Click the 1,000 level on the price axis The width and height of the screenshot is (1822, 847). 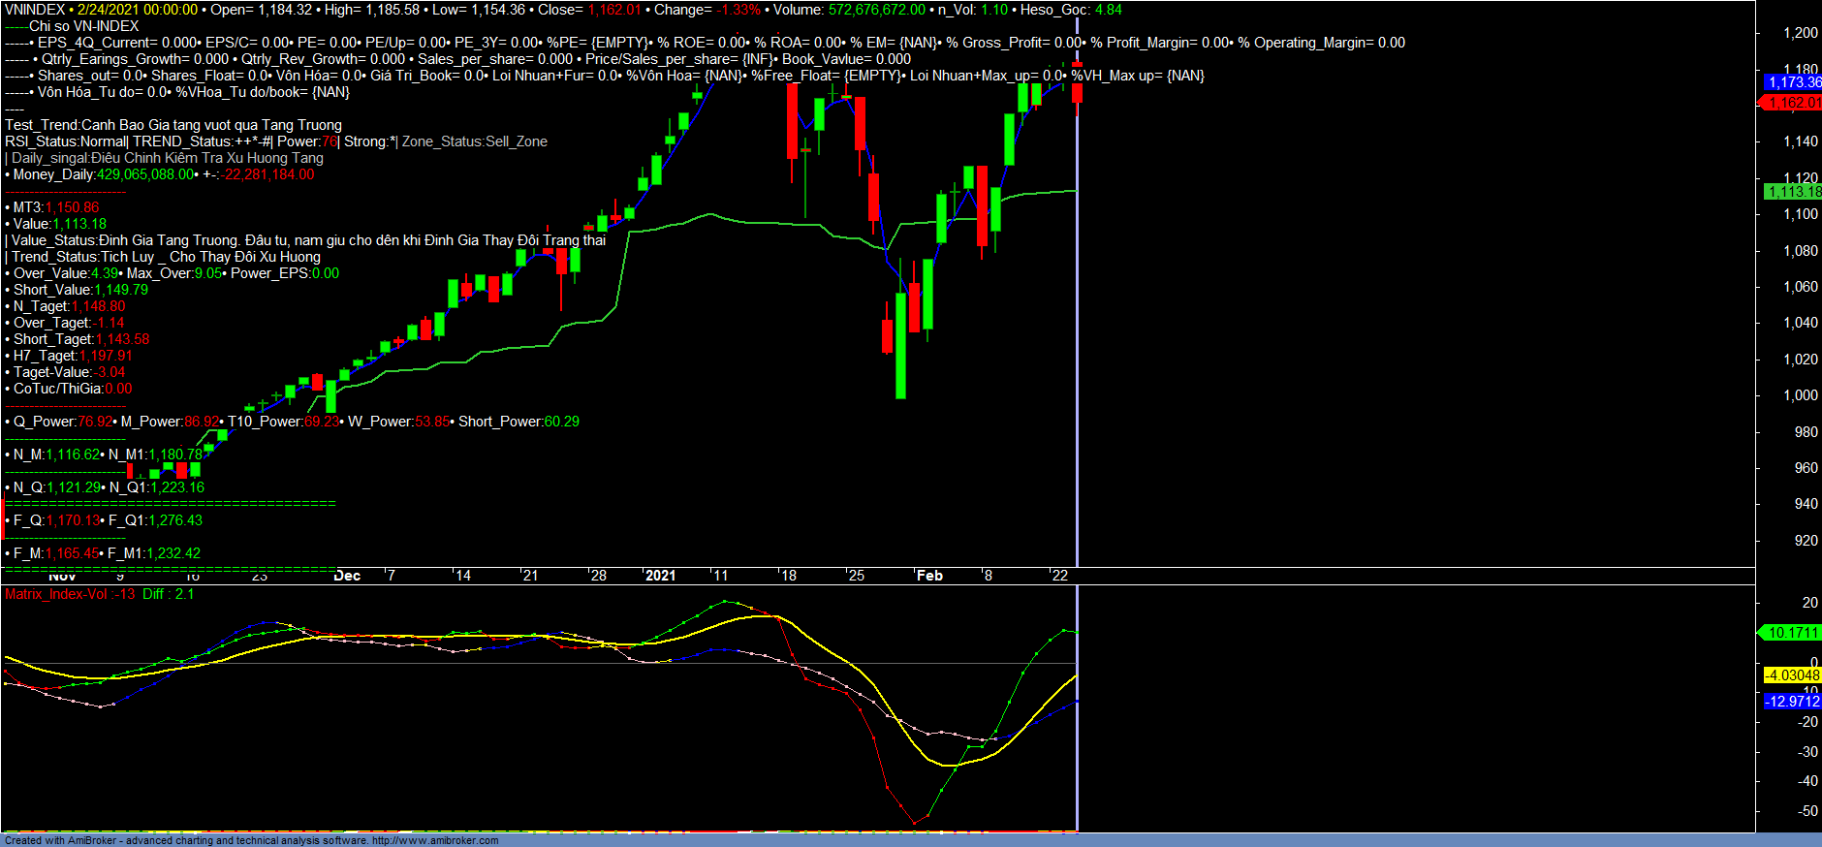(1801, 395)
